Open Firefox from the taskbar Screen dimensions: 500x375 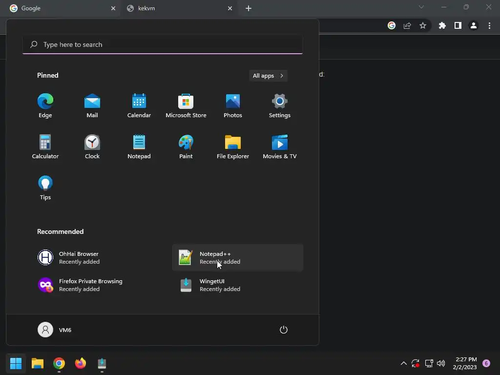coord(81,363)
